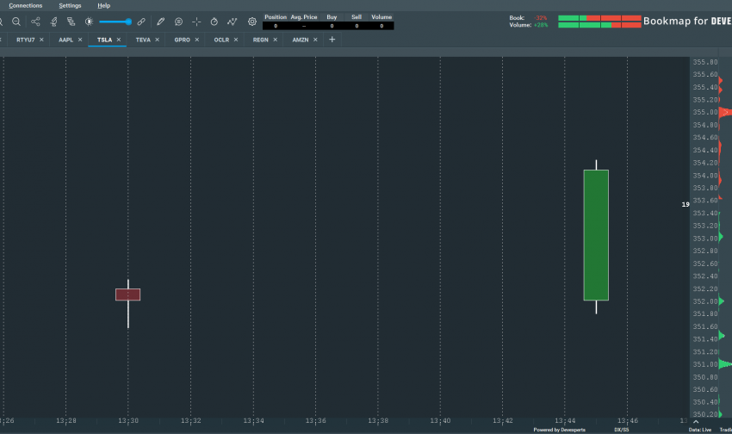Switch to the REGN tab
The width and height of the screenshot is (732, 434).
[260, 40]
